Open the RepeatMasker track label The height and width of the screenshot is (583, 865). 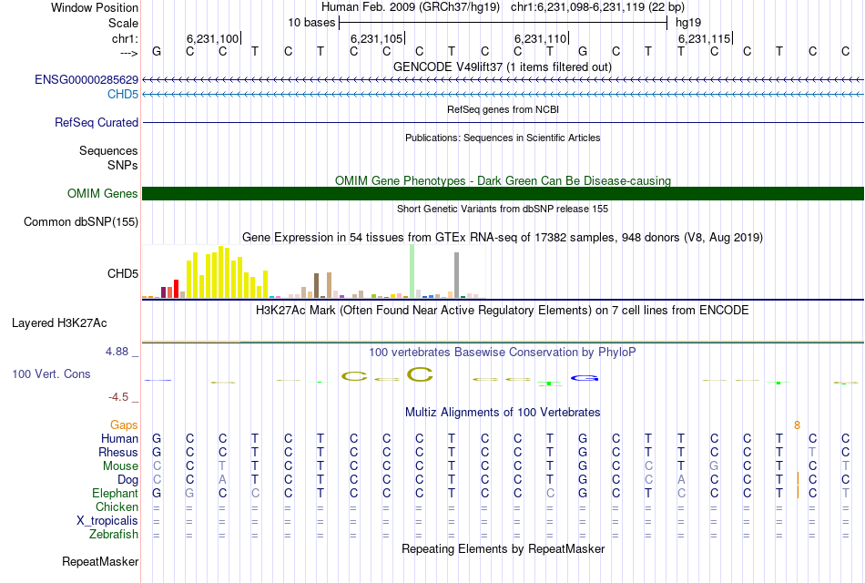click(x=100, y=561)
